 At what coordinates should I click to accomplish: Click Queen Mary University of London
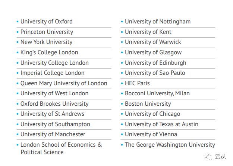click(x=64, y=83)
